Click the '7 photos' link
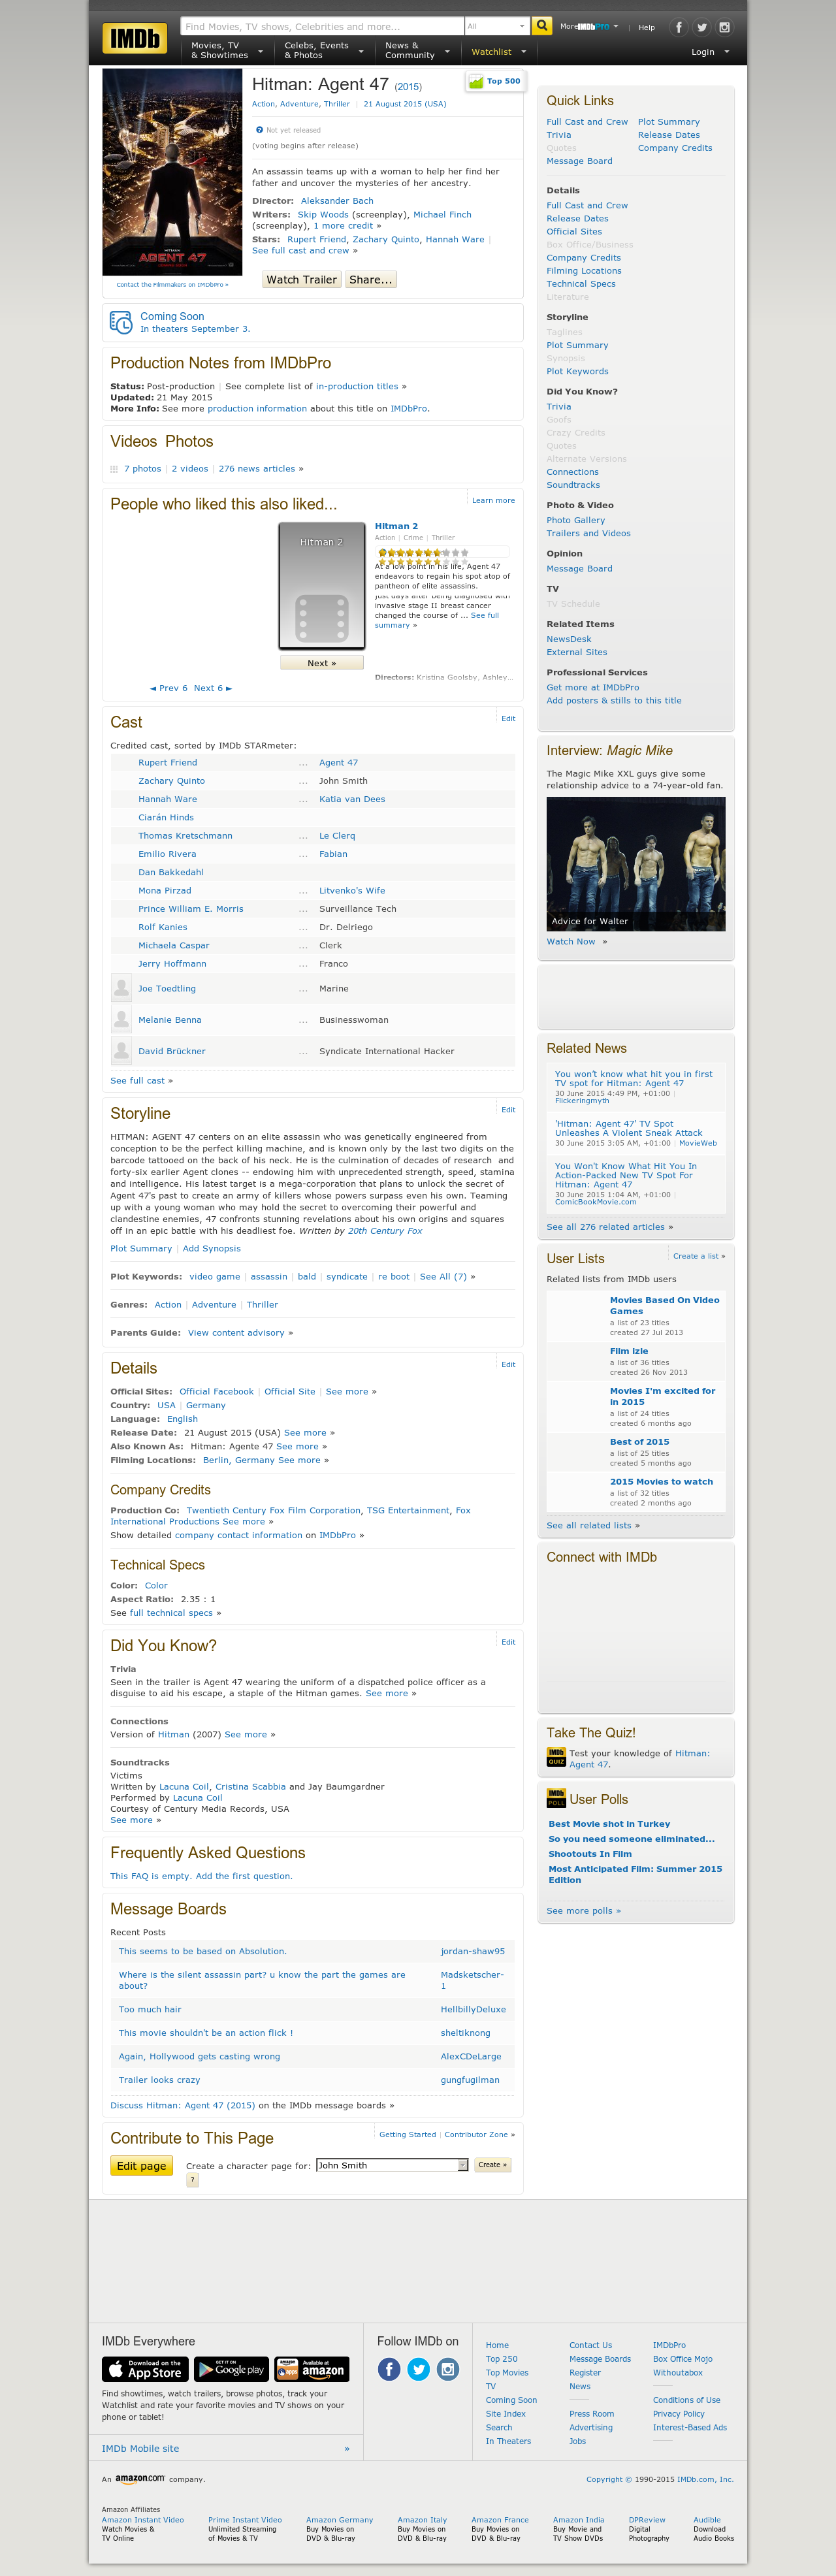This screenshot has width=836, height=2576. click(143, 469)
